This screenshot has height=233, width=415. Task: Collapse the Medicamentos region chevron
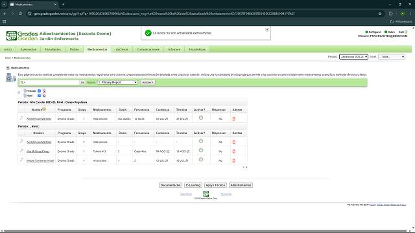[8, 68]
